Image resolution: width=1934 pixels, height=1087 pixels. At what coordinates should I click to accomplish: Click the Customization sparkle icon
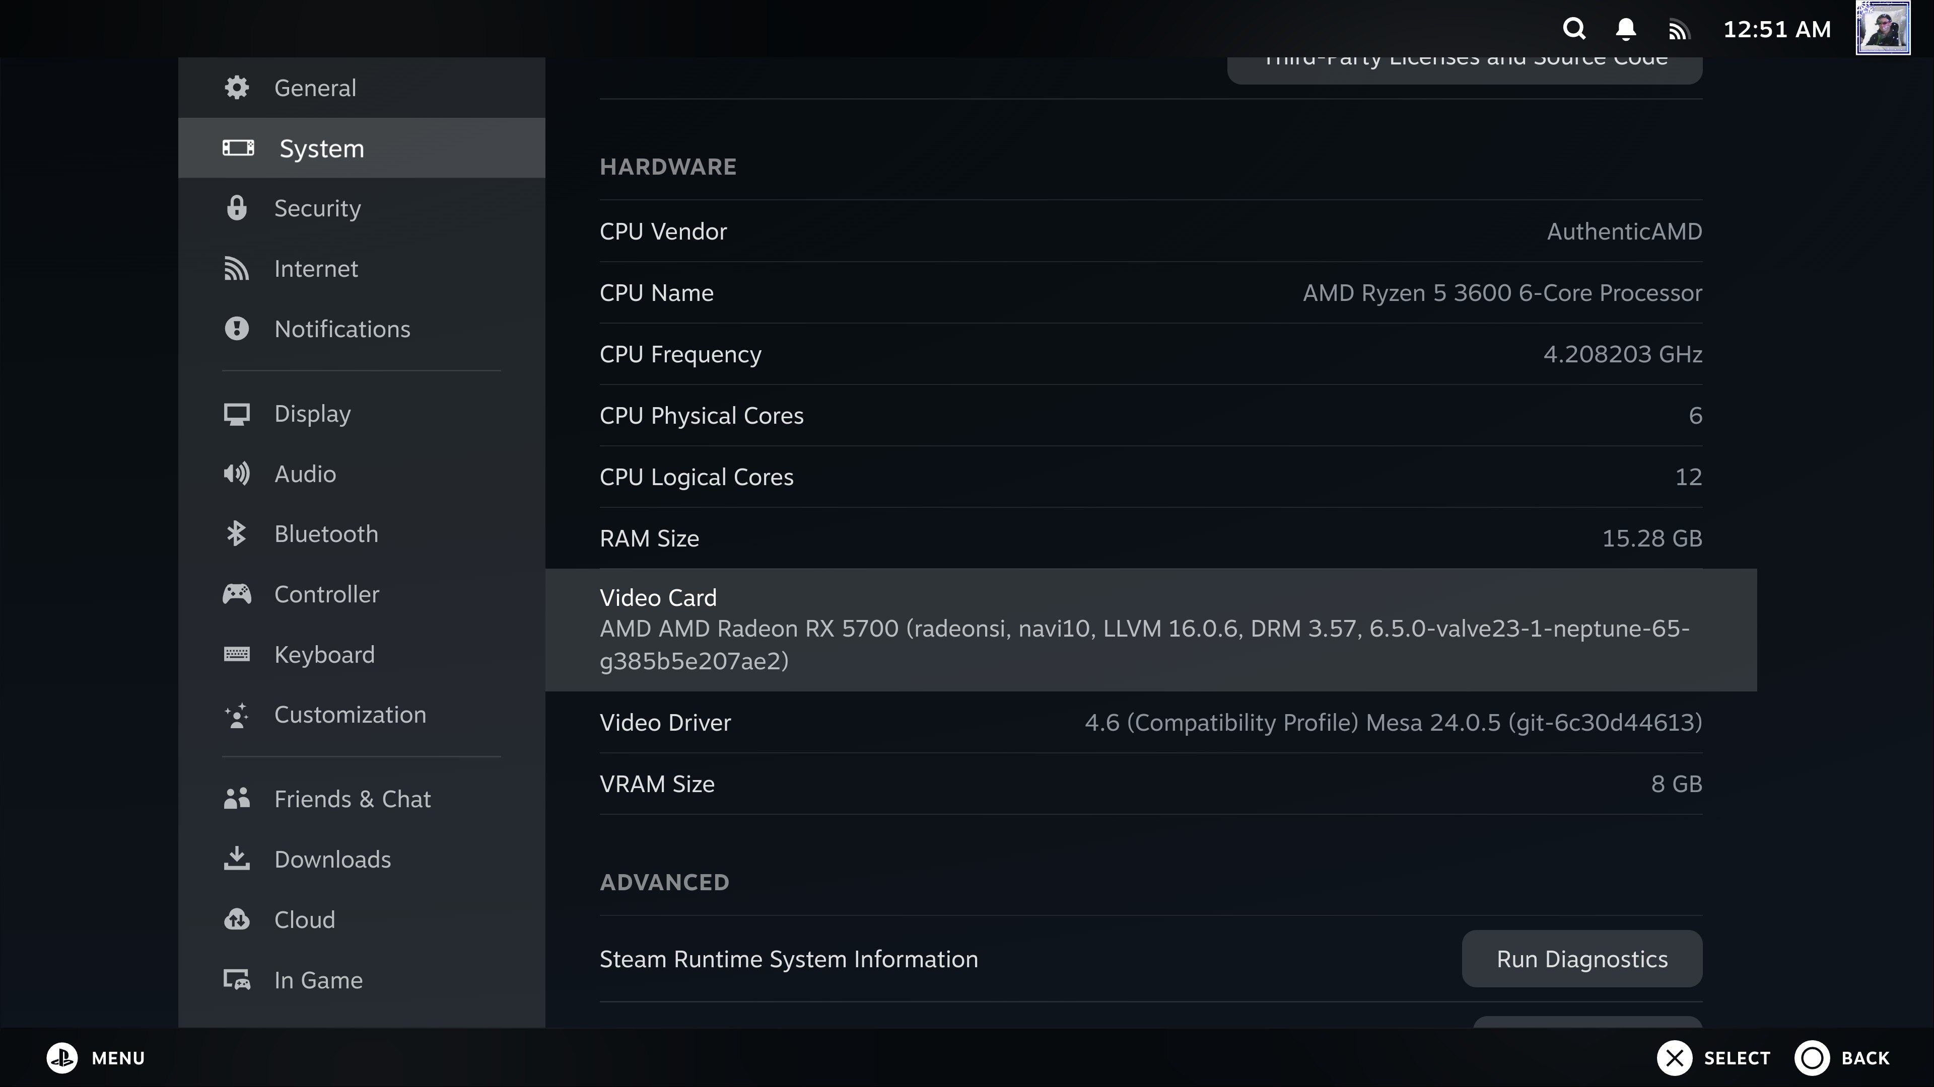(237, 715)
